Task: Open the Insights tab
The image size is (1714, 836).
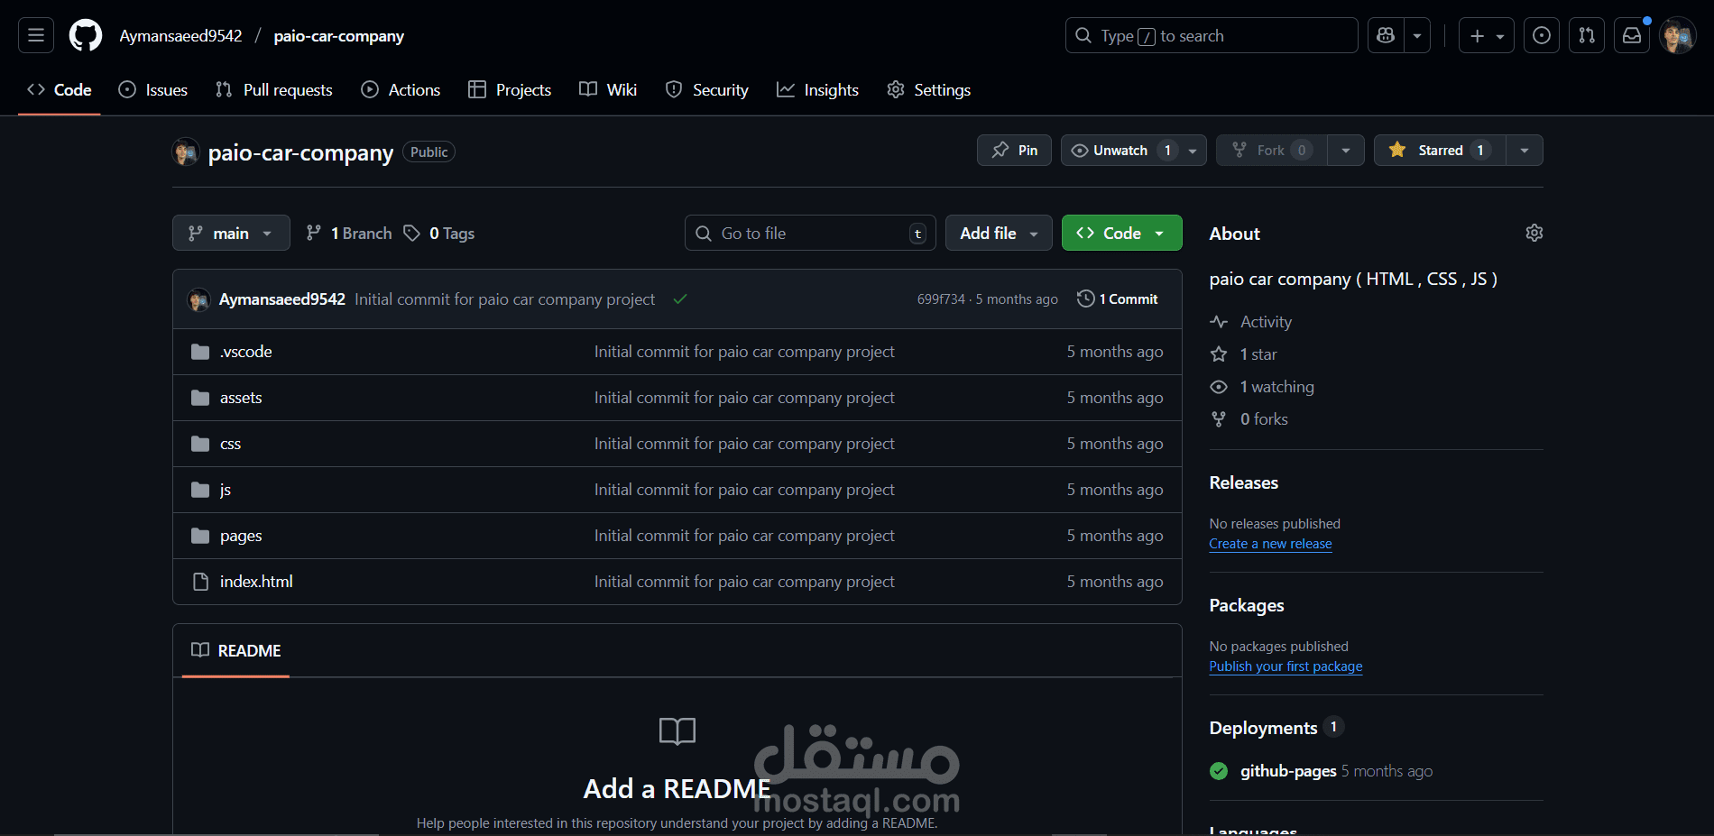Action: (x=818, y=90)
